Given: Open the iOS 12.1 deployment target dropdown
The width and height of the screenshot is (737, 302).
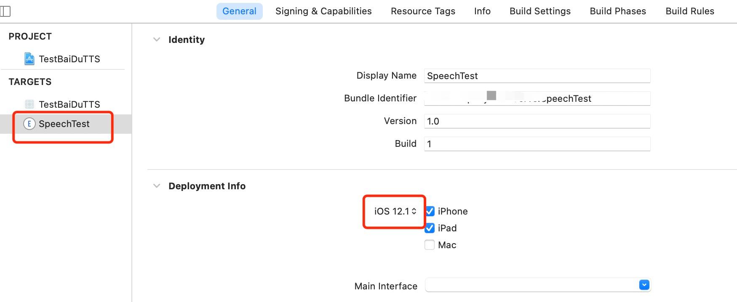Looking at the screenshot, I should tap(395, 211).
